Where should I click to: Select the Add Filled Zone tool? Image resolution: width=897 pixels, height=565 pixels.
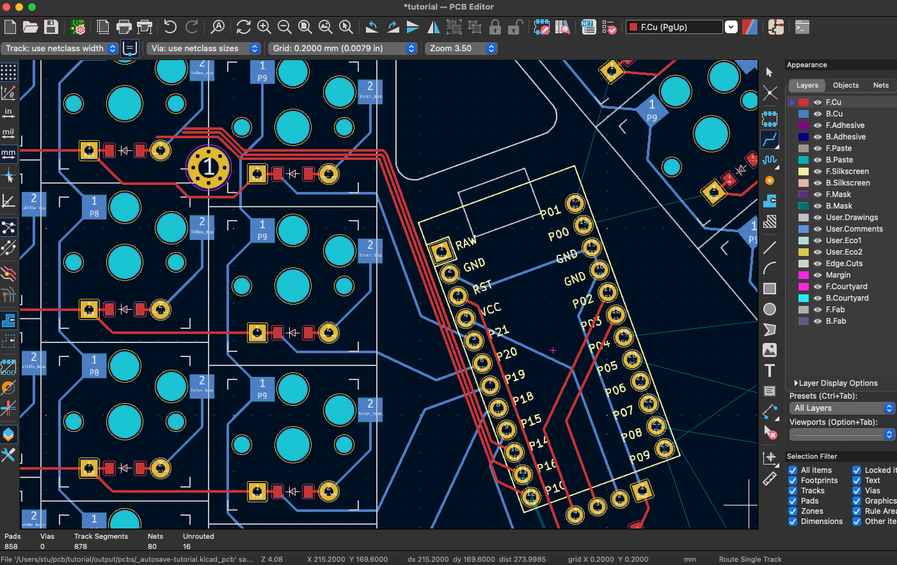[x=770, y=201]
